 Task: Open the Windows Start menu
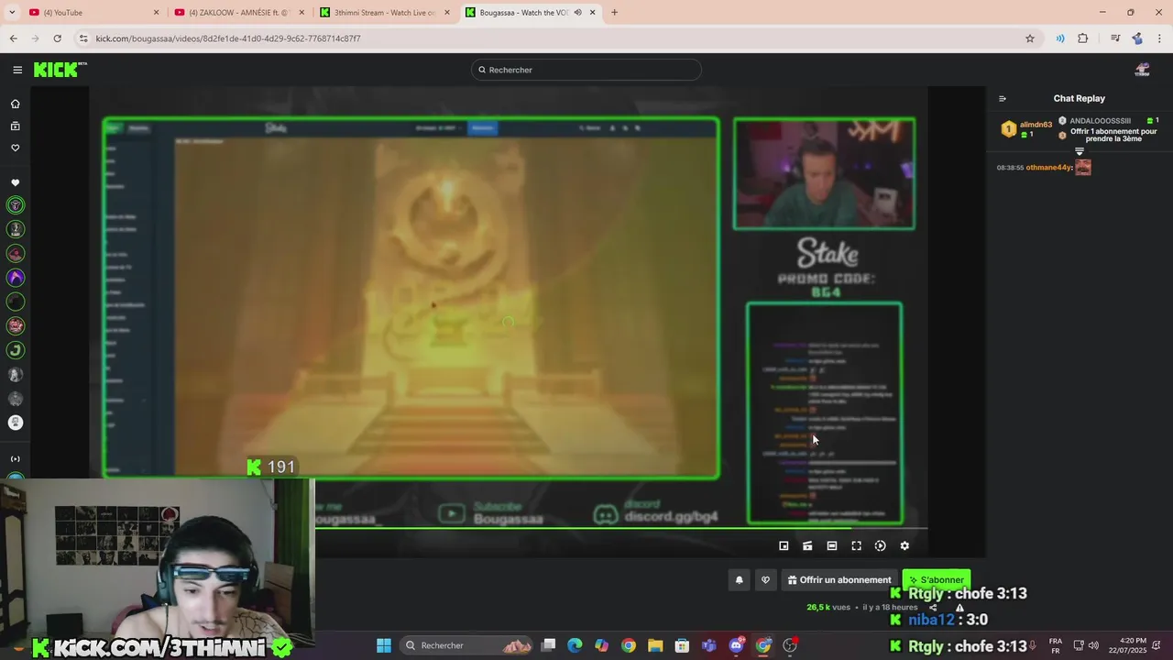coord(384,645)
